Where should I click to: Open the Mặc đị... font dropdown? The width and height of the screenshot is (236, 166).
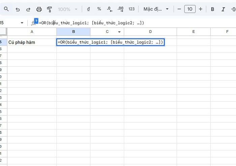[x=156, y=9]
